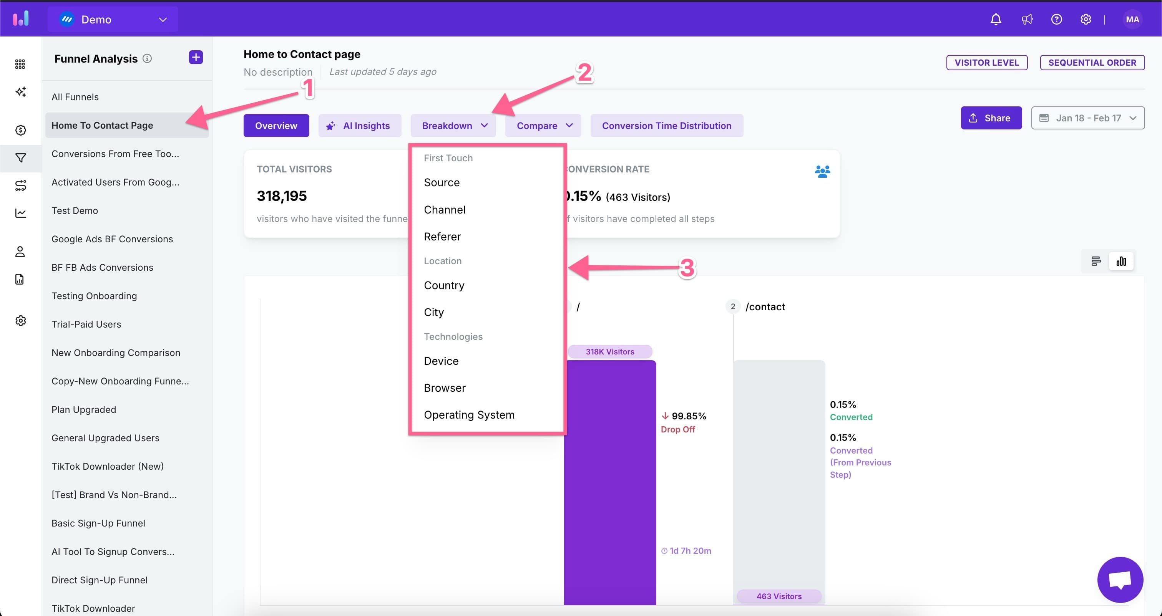
Task: Open the top bar settings gear
Action: [1086, 19]
